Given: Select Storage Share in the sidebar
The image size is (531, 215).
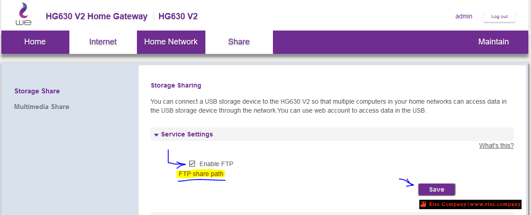Looking at the screenshot, I should pyautogui.click(x=37, y=91).
